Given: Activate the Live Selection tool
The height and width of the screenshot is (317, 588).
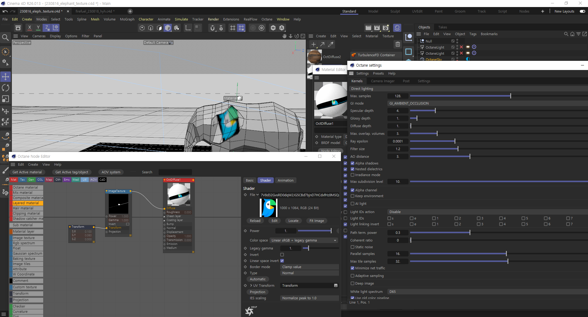Looking at the screenshot, I should pos(6,52).
